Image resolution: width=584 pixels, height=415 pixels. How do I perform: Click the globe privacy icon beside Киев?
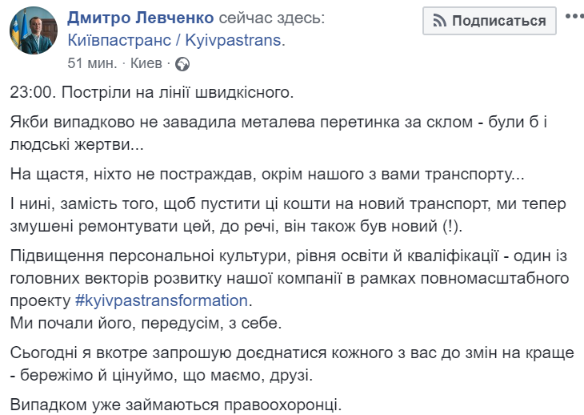pyautogui.click(x=182, y=62)
